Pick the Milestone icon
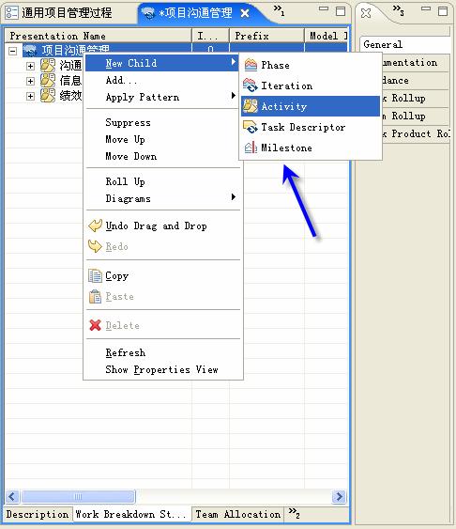The height and width of the screenshot is (529, 456). coord(251,148)
